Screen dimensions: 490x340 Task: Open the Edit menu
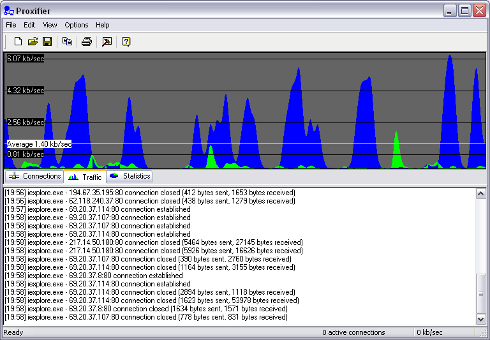[29, 25]
